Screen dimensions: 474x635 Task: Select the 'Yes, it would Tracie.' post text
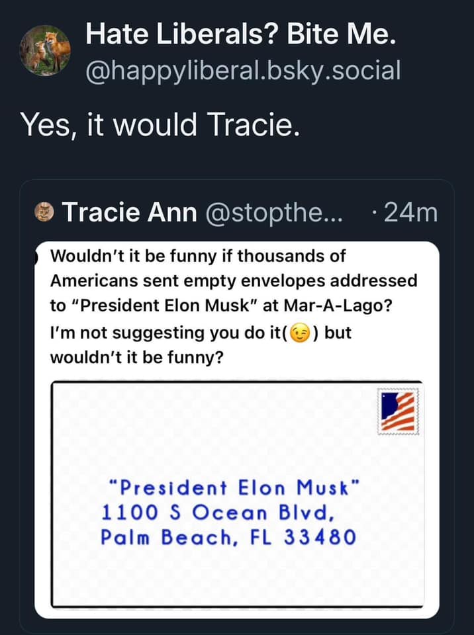click(x=161, y=124)
